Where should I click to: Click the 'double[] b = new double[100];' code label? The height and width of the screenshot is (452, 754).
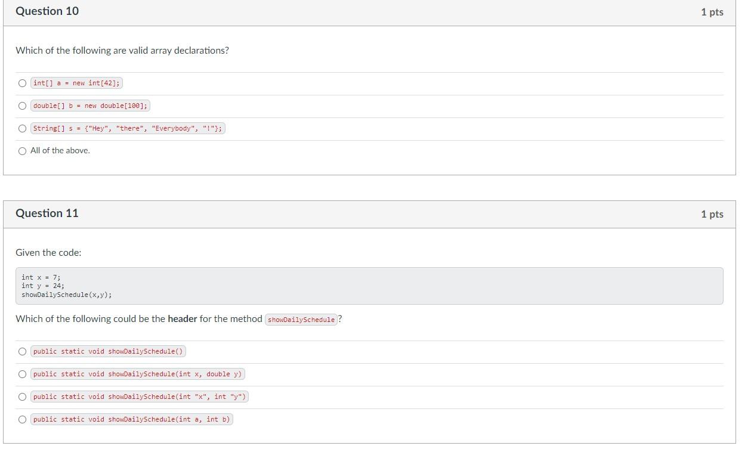point(90,106)
